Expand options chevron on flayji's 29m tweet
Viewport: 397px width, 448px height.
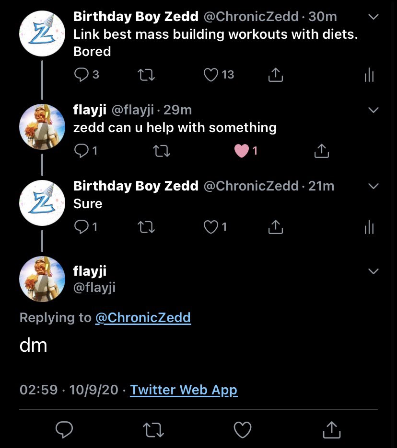(x=373, y=110)
